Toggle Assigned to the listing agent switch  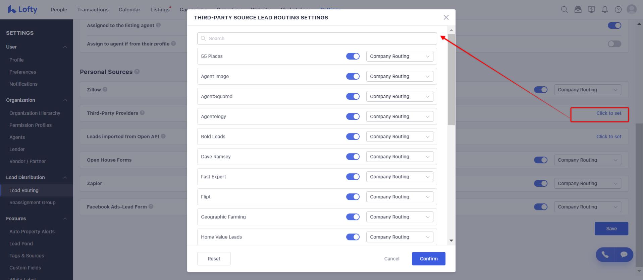tap(614, 25)
